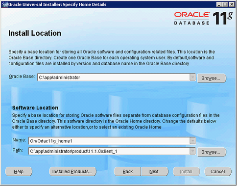Expand the Name dropdown arrow
This screenshot has width=237, height=186.
(192, 141)
